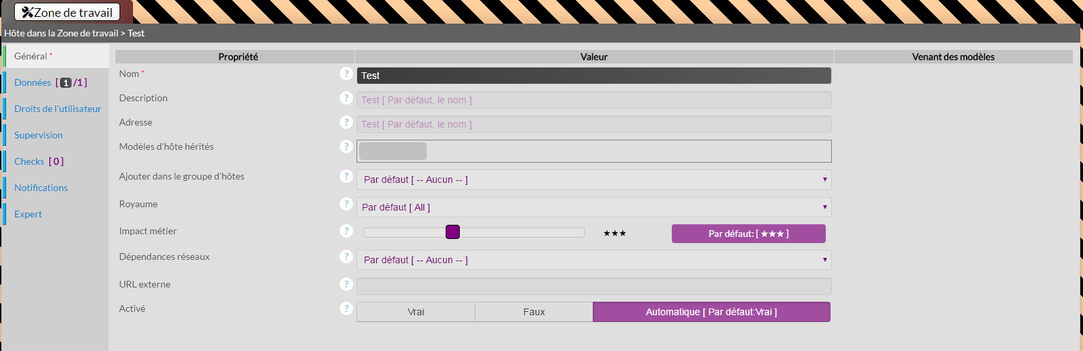Open the Royaume dropdown list

pos(593,207)
